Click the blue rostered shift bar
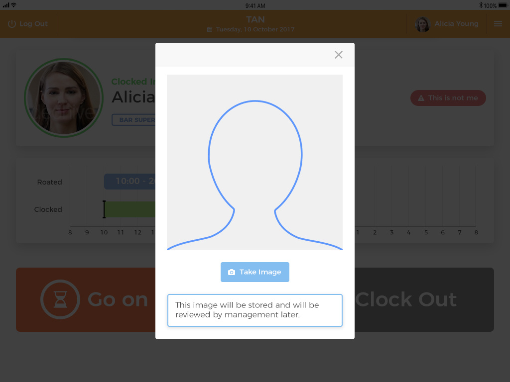Image resolution: width=510 pixels, height=382 pixels. [129, 182]
